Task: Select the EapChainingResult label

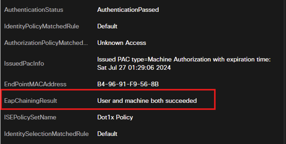Action: tap(31, 101)
